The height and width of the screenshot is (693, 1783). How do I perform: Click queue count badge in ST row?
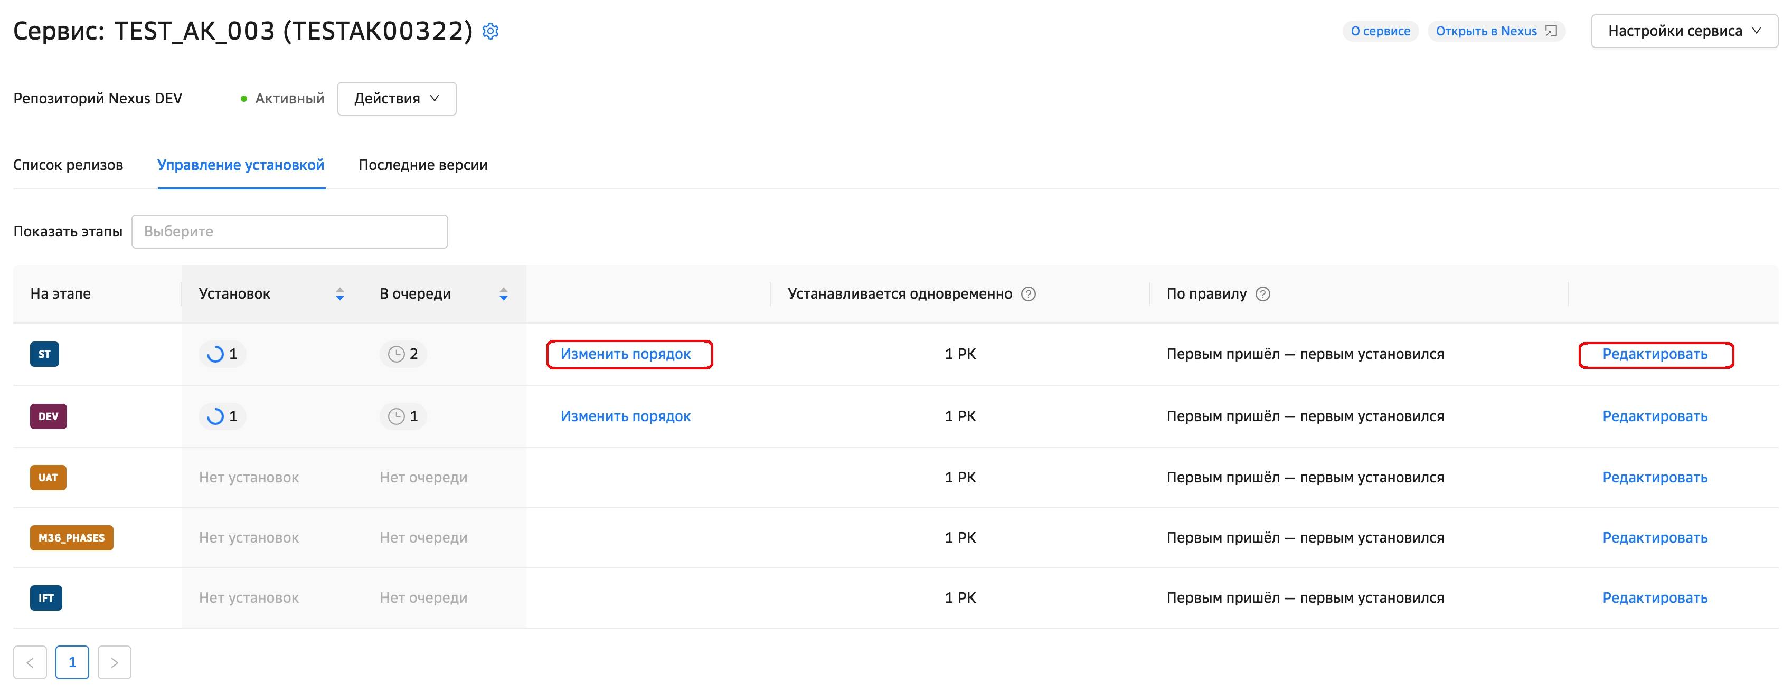[403, 354]
